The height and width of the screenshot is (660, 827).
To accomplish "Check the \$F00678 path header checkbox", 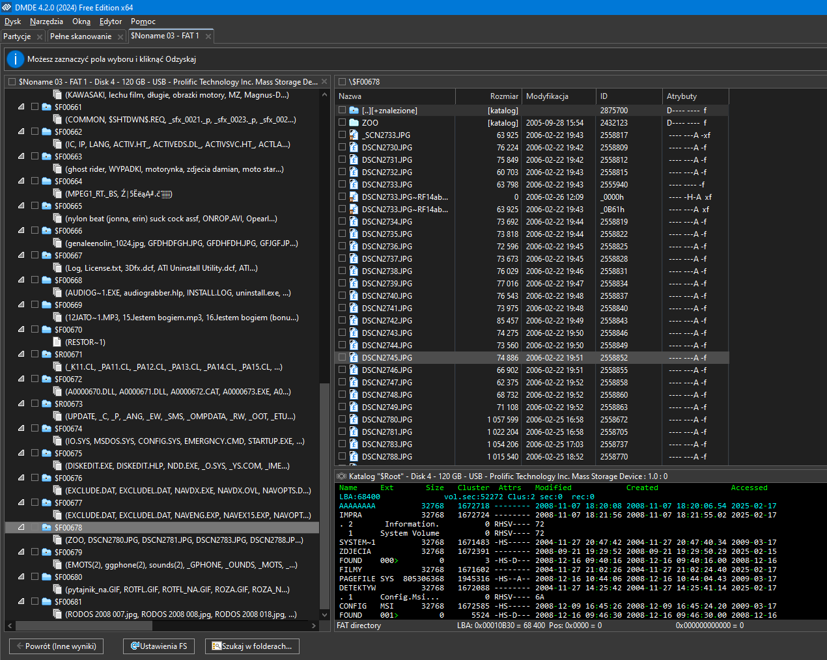I will click(x=342, y=81).
